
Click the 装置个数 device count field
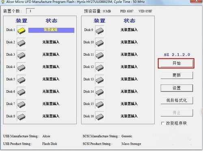pyautogui.click(x=30, y=11)
